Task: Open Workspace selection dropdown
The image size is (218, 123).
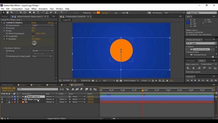Action: 174,13
